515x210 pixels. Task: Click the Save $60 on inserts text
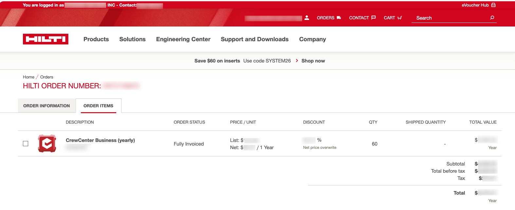[x=217, y=61]
